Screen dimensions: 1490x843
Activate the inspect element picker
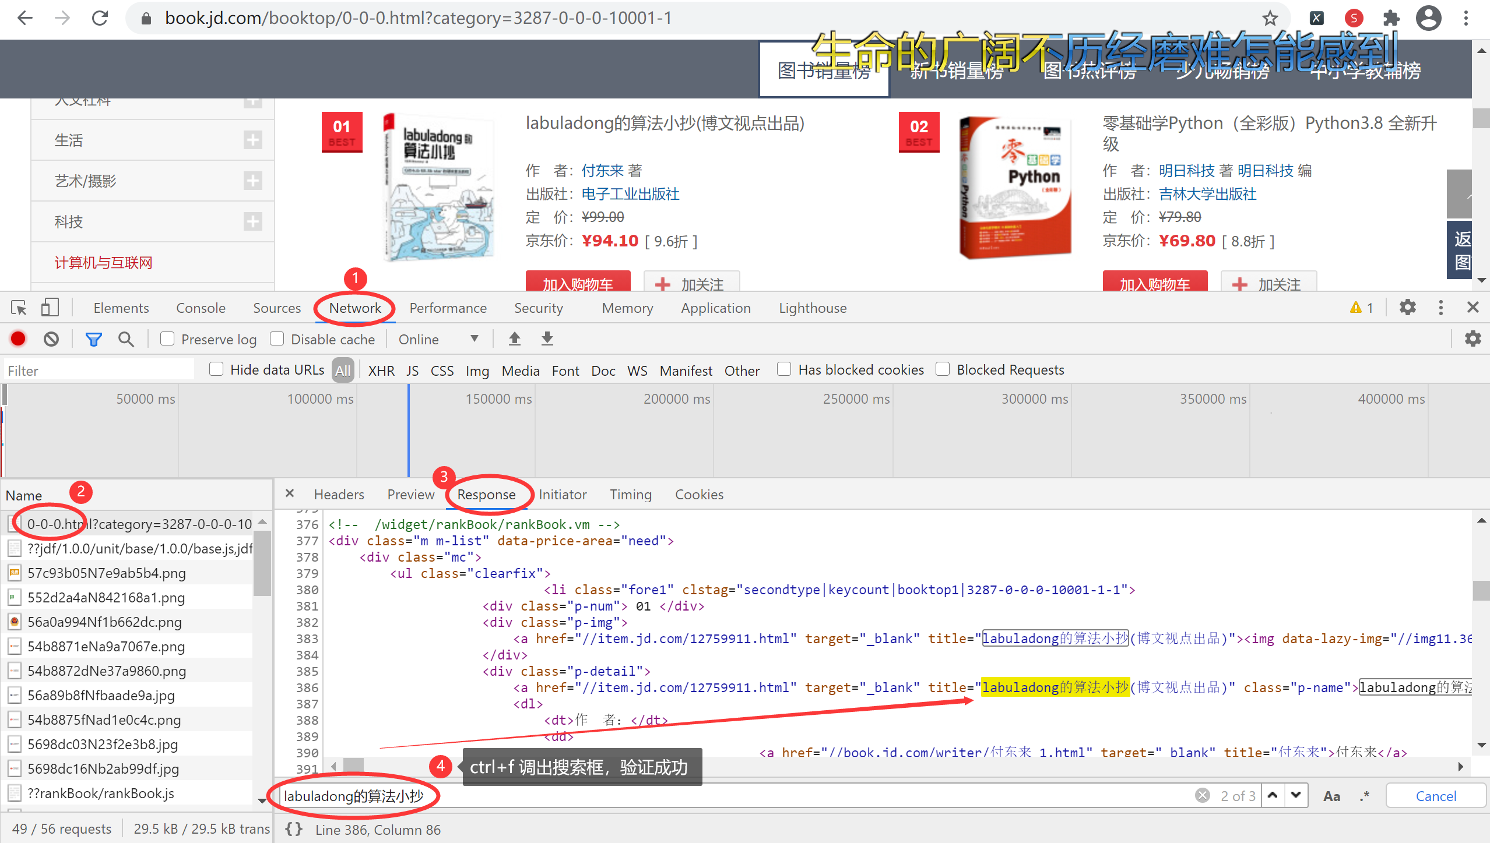click(19, 308)
